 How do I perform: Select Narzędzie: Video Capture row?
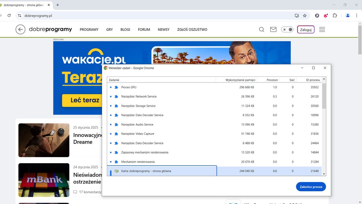[x=214, y=134]
